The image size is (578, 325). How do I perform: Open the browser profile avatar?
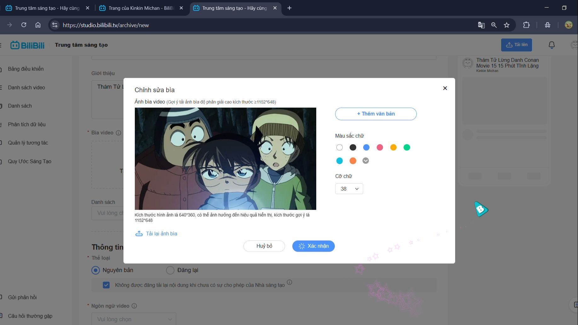pos(569,25)
